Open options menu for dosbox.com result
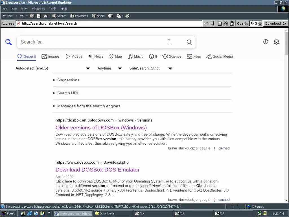This screenshot has height=217, width=289. click(x=214, y=200)
